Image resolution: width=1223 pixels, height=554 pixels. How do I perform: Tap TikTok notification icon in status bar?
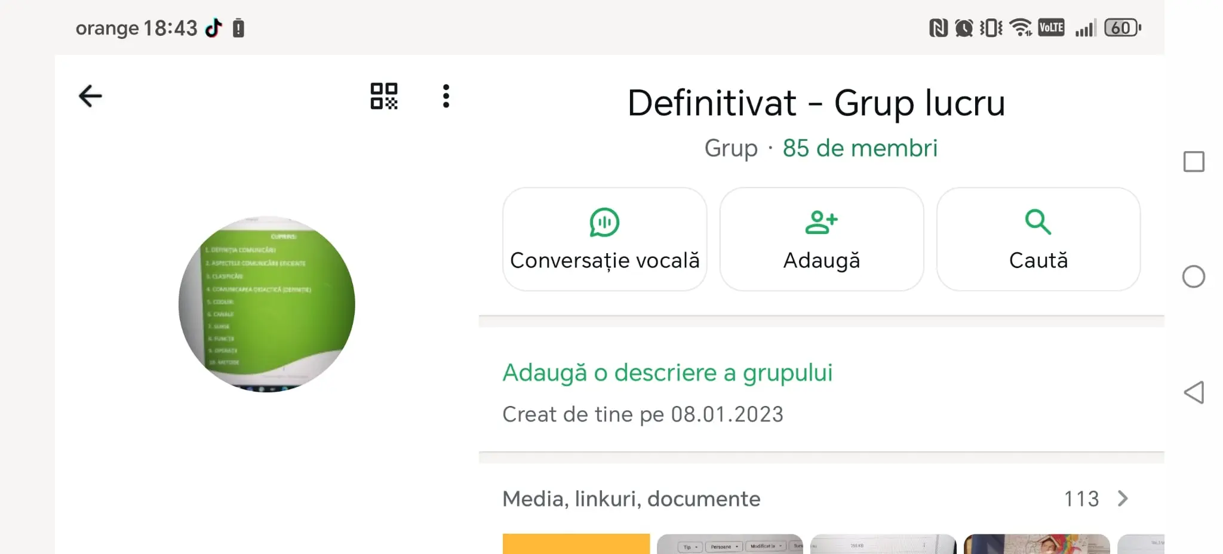pyautogui.click(x=213, y=27)
